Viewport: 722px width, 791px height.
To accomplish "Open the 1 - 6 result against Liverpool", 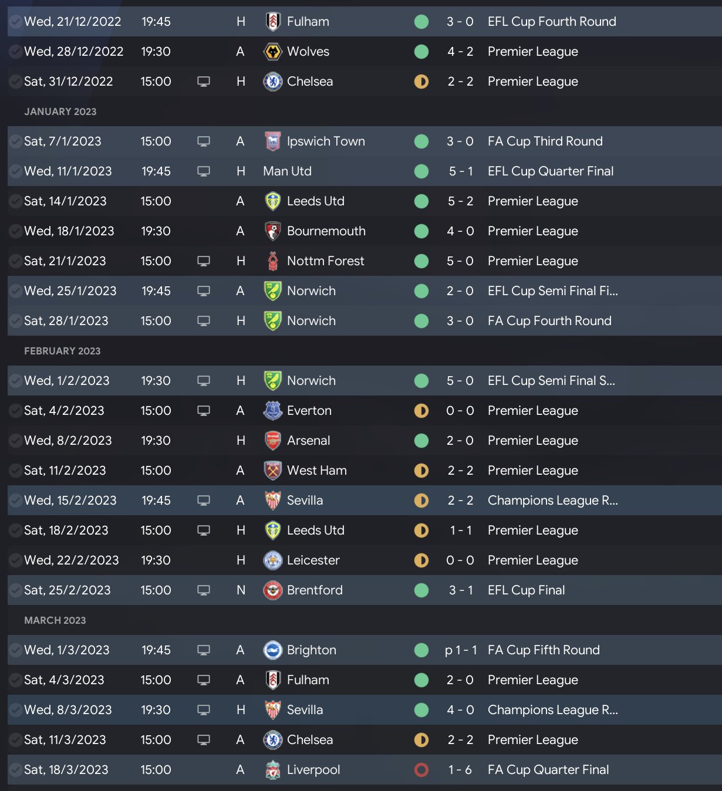I will pyautogui.click(x=460, y=770).
